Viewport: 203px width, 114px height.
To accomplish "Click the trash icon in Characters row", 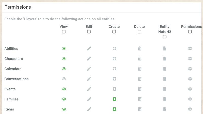I will (x=139, y=59).
